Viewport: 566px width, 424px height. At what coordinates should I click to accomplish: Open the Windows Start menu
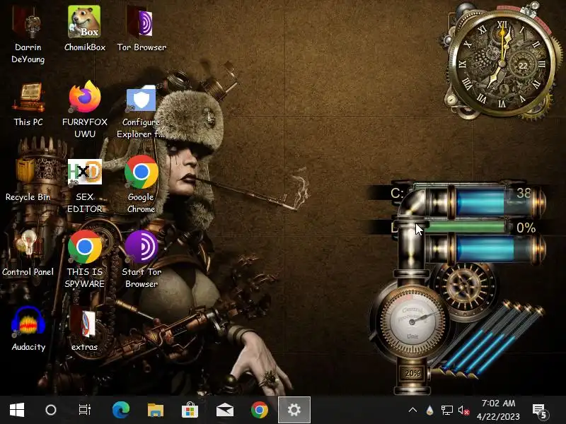pyautogui.click(x=16, y=410)
